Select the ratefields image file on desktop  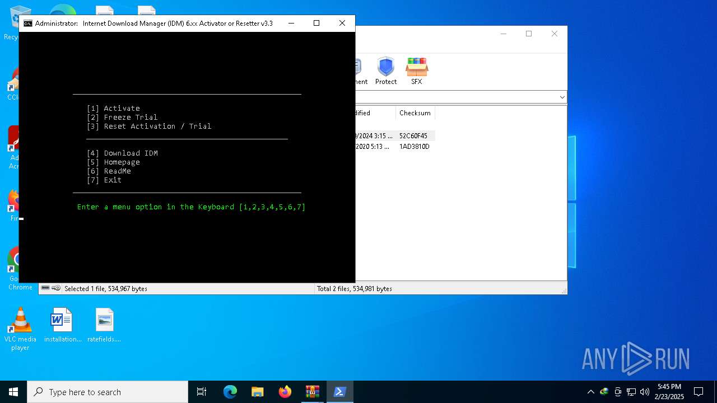[104, 325]
